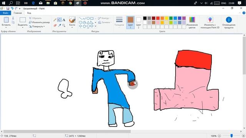Image resolution: width=246 pixels, height=138 pixels.
Task: Pick the green color swatch
Action: [x=171, y=18]
